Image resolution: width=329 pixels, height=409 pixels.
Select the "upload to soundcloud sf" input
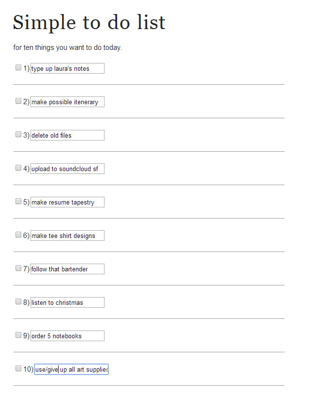point(67,169)
